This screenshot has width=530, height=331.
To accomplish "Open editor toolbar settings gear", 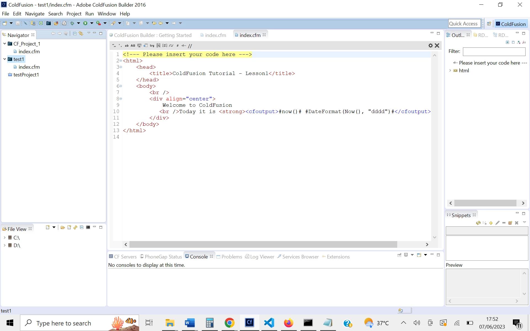I will [430, 46].
